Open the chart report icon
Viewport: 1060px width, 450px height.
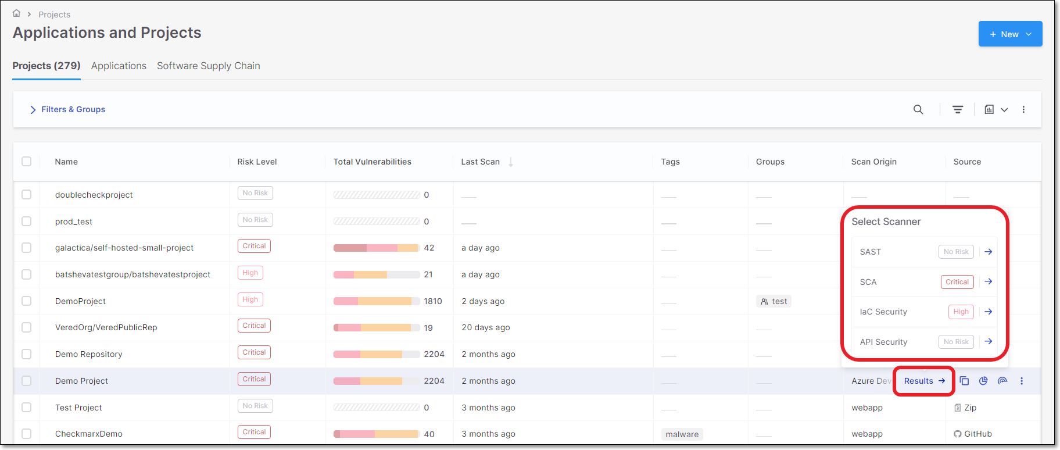coord(989,109)
